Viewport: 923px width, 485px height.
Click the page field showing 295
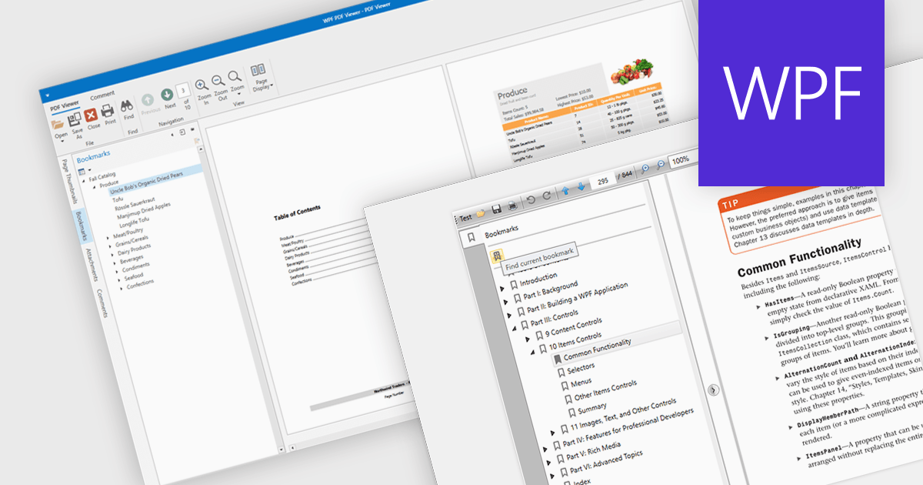tap(602, 180)
